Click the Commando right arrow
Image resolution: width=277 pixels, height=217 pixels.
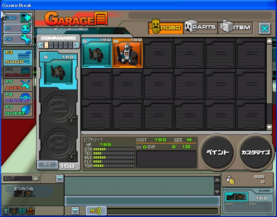pyautogui.click(x=77, y=45)
